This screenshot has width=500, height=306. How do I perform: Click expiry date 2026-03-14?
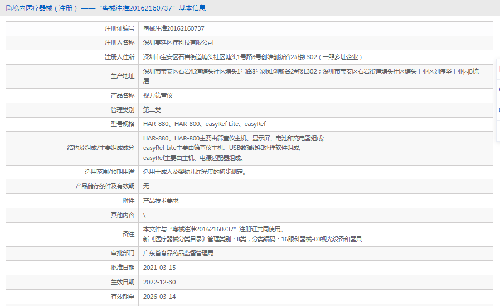coord(159,297)
